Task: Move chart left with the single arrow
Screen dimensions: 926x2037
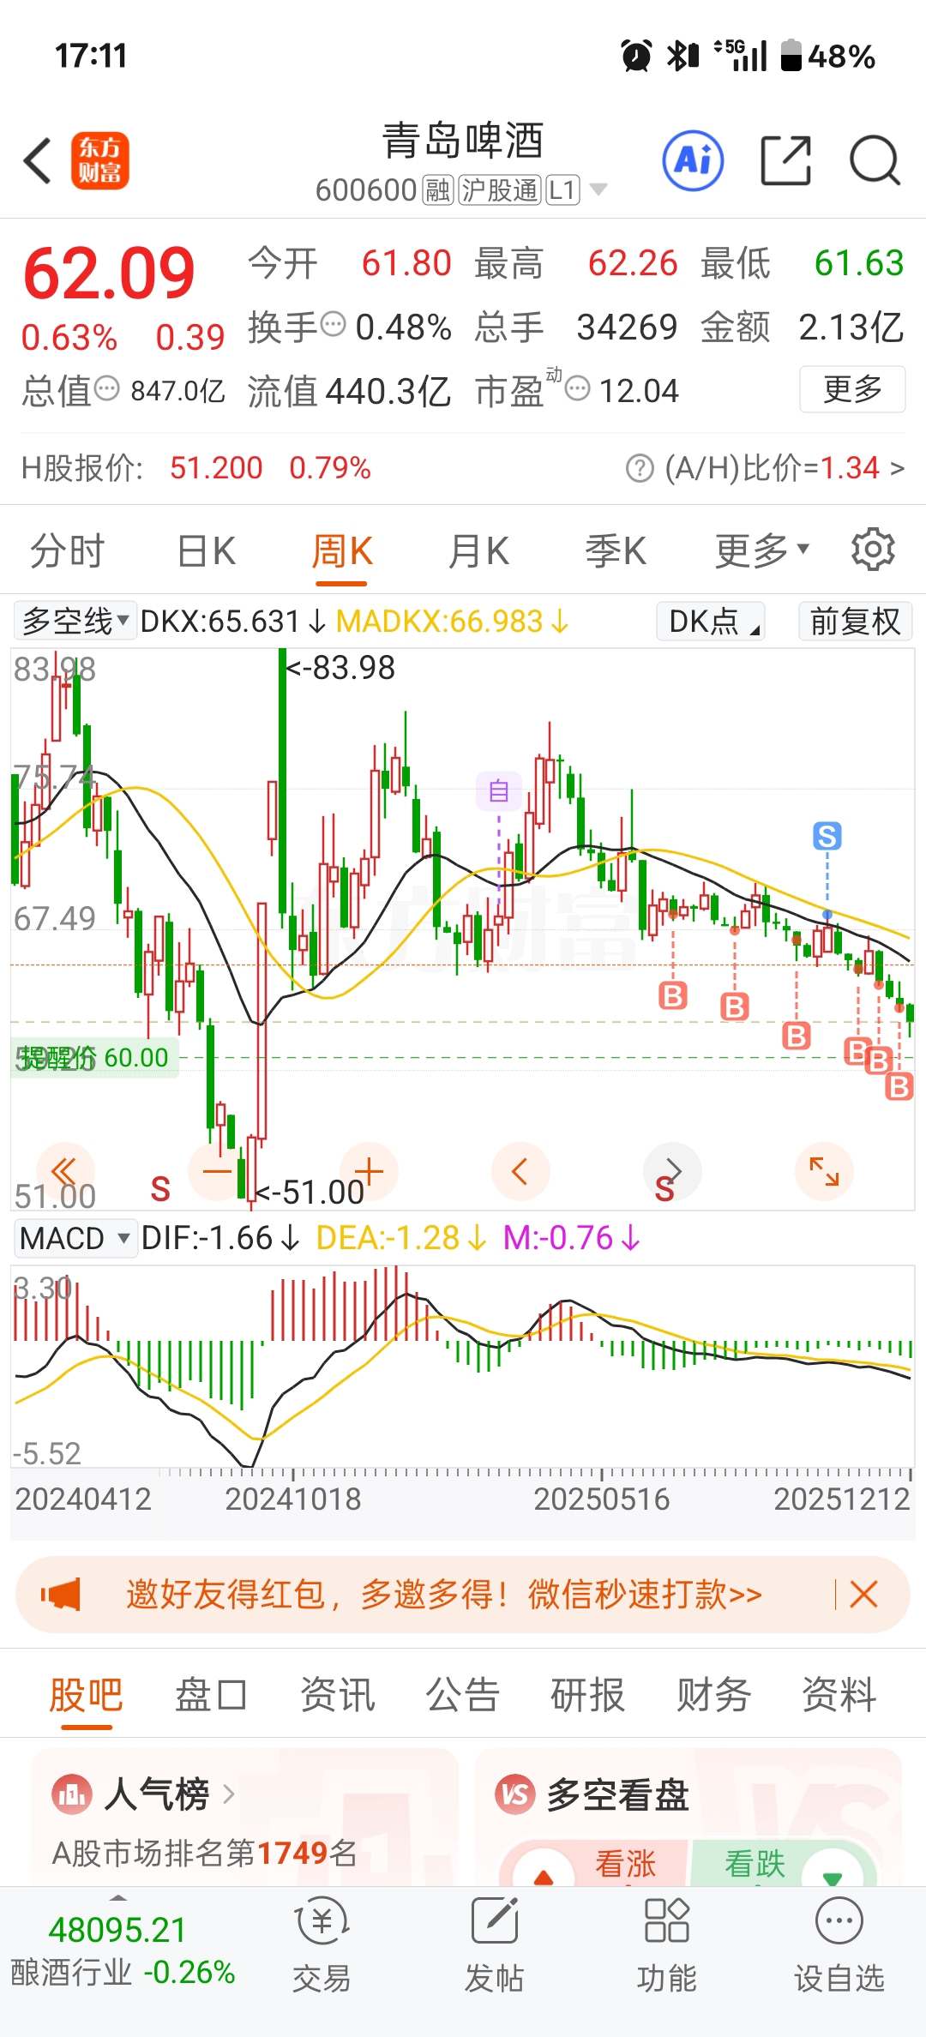Action: click(x=520, y=1171)
